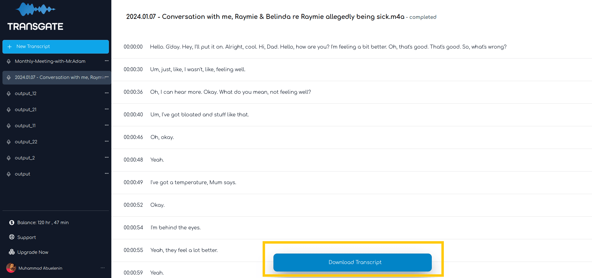Open options menu for output_22
Viewport: 592px width, 278px height.
click(x=107, y=141)
